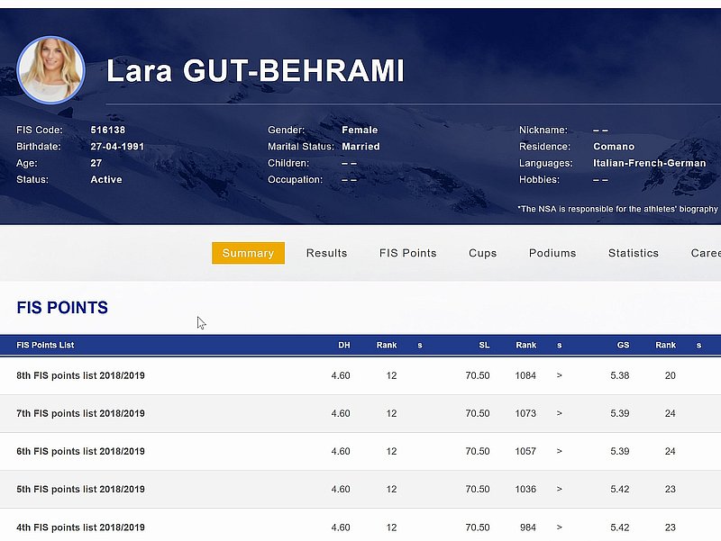The height and width of the screenshot is (541, 721).
Task: Open the Statistics tab
Action: pyautogui.click(x=634, y=253)
